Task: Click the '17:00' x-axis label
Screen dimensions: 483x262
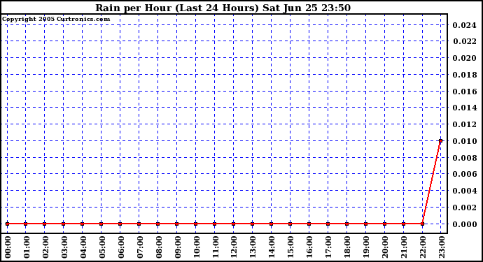Action: pos(329,247)
